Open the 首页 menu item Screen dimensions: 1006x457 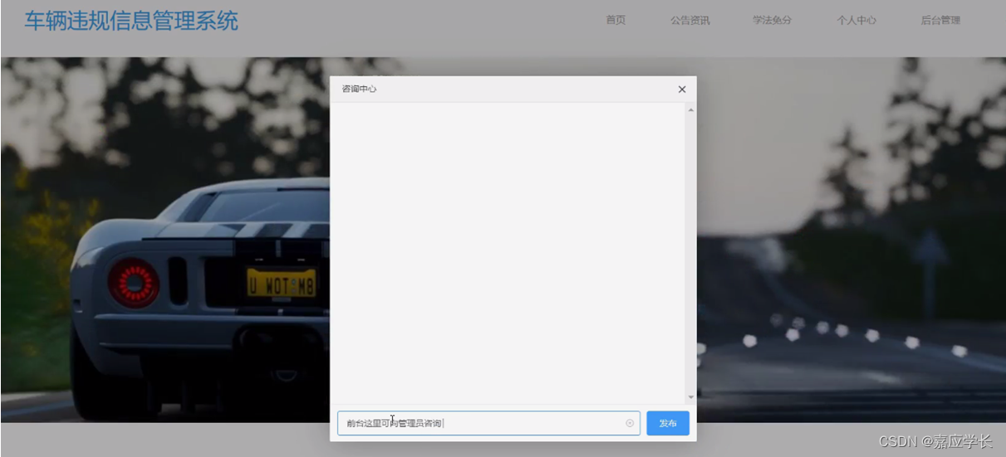616,21
